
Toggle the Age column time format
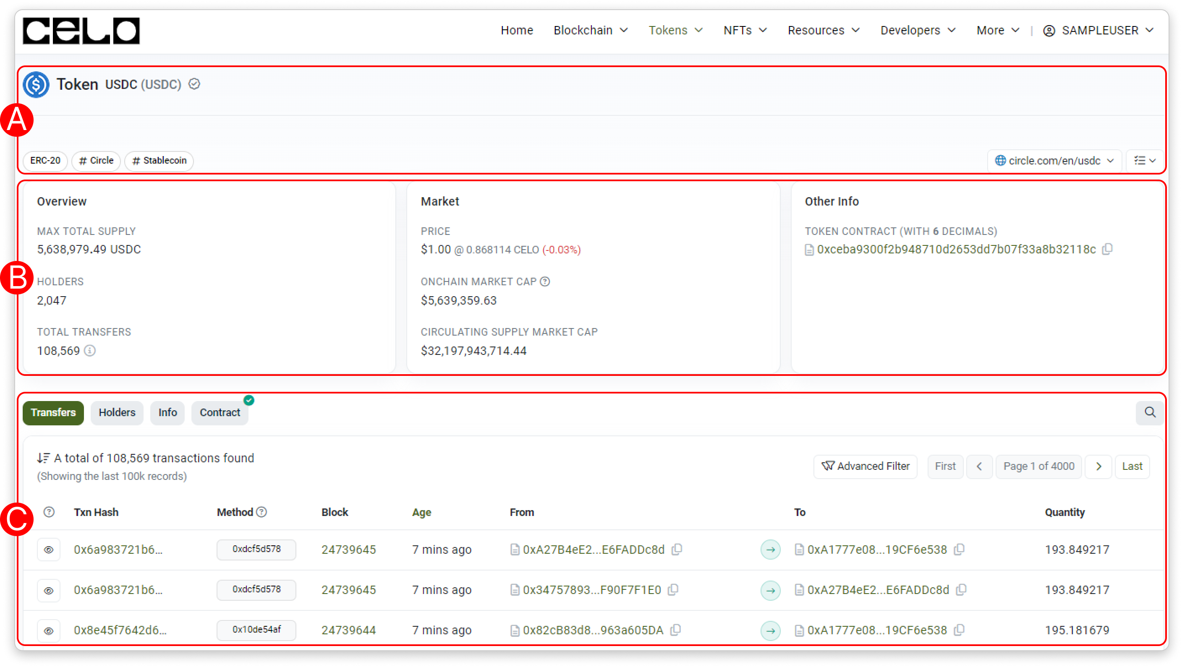click(x=421, y=512)
